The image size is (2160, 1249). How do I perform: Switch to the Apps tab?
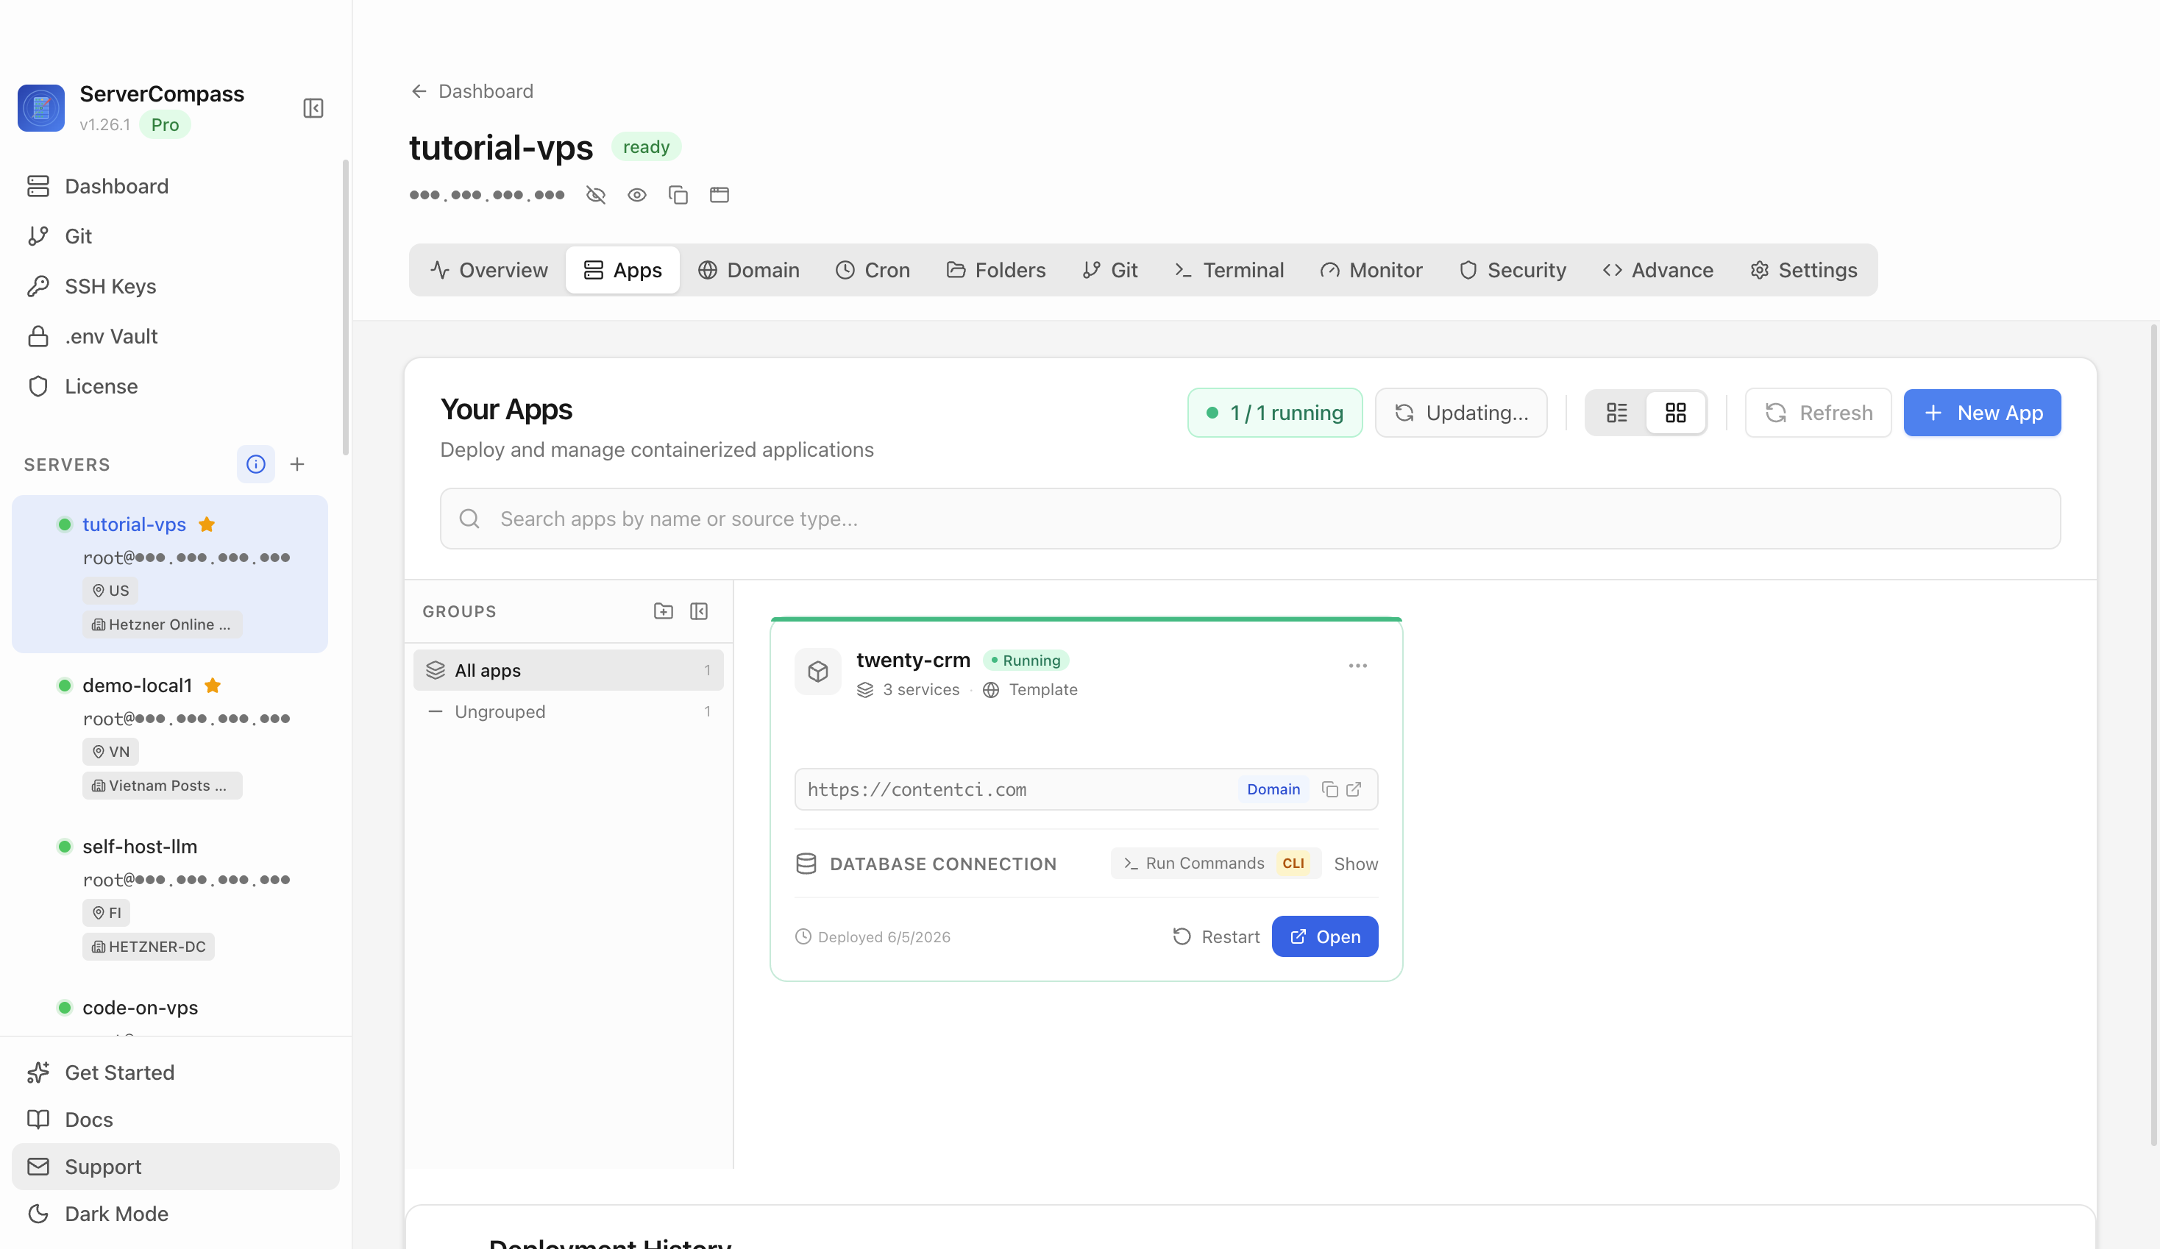(x=622, y=270)
